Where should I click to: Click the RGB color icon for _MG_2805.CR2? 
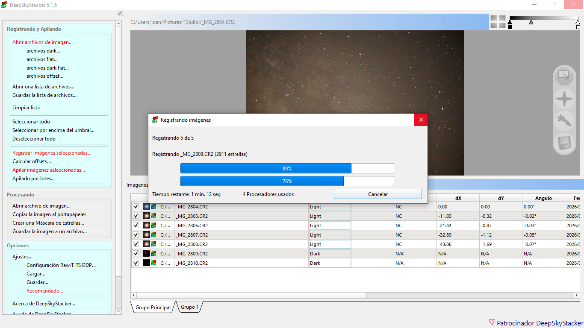click(153, 216)
